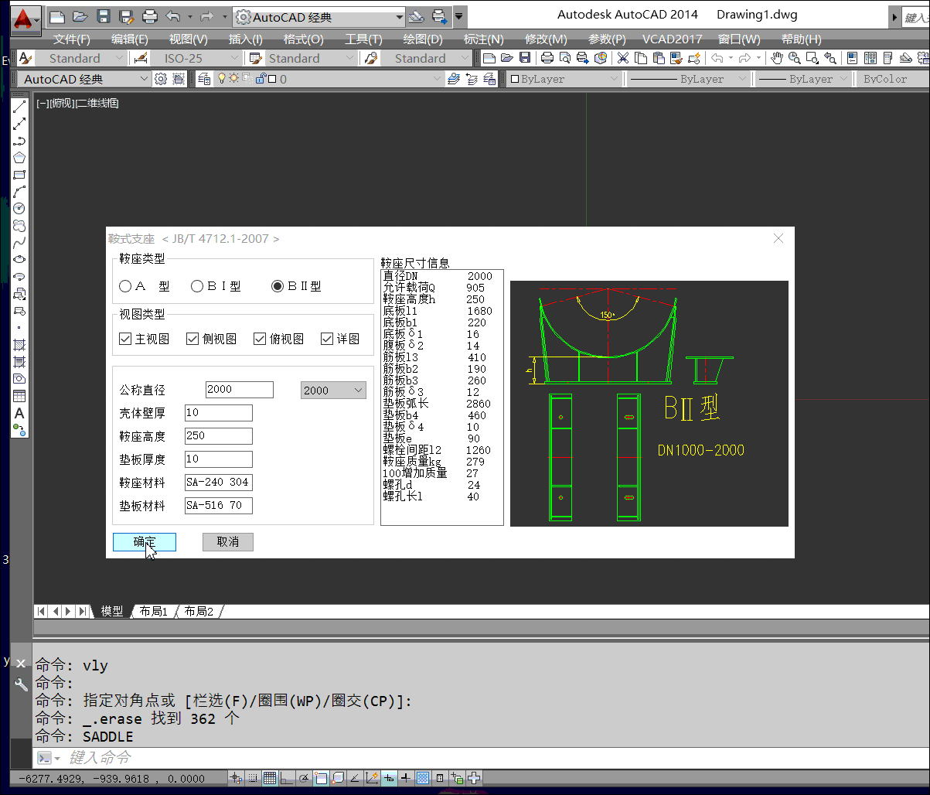The width and height of the screenshot is (930, 795).
Task: Select the B II 型 saddle type radio button
Action: coord(278,286)
